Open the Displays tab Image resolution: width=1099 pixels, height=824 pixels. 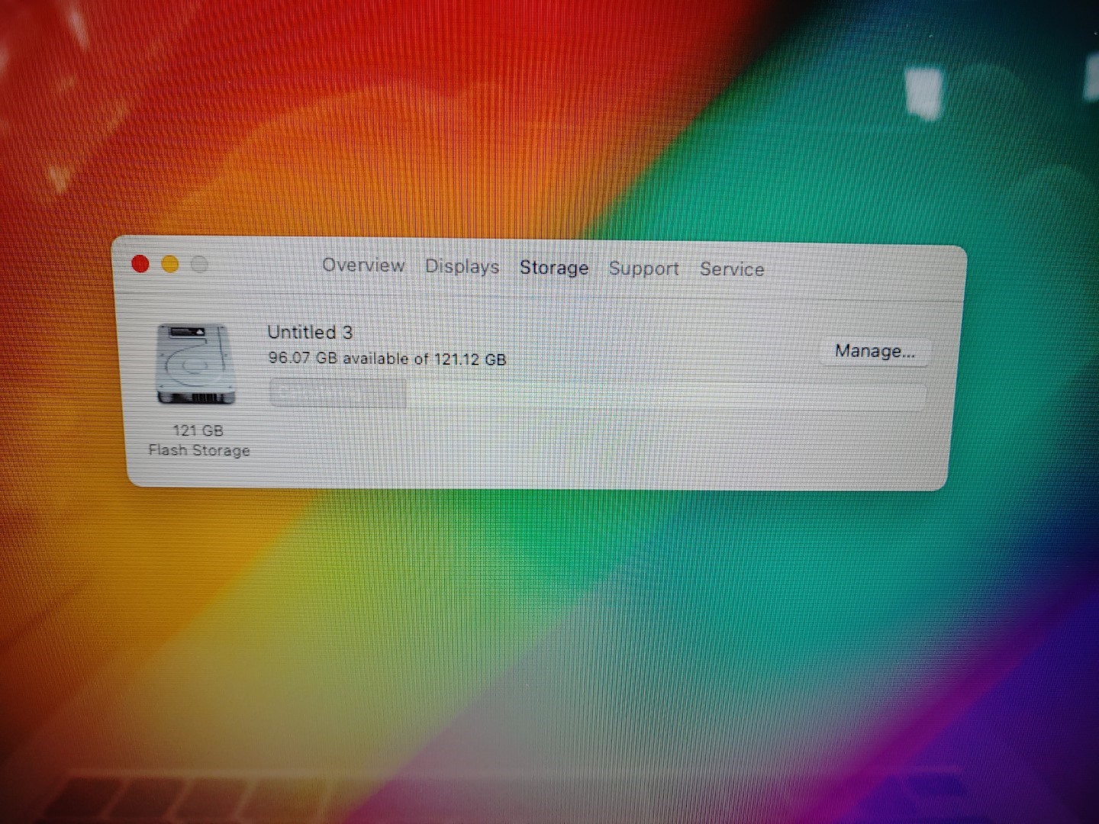pos(462,267)
